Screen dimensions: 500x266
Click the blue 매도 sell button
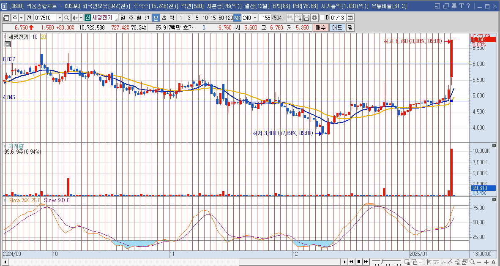pos(337,27)
